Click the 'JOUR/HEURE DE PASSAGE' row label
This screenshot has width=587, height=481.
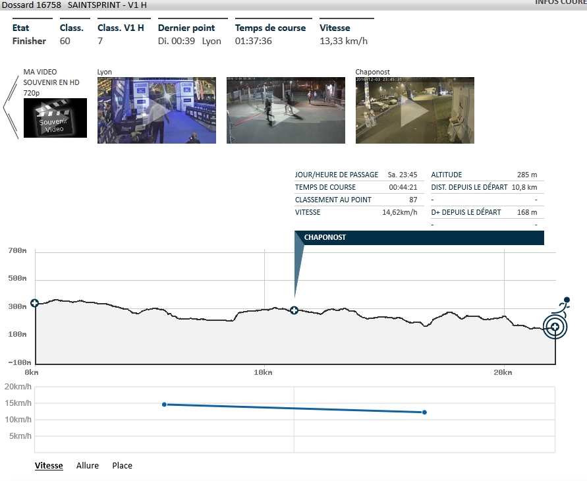point(337,175)
